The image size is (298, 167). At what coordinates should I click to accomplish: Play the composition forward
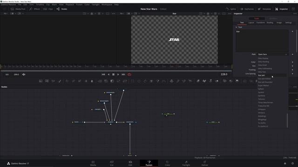click(118, 75)
